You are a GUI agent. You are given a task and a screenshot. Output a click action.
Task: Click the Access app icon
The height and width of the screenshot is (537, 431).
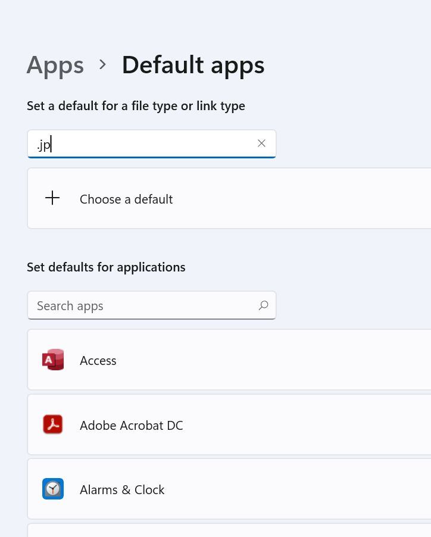point(53,360)
